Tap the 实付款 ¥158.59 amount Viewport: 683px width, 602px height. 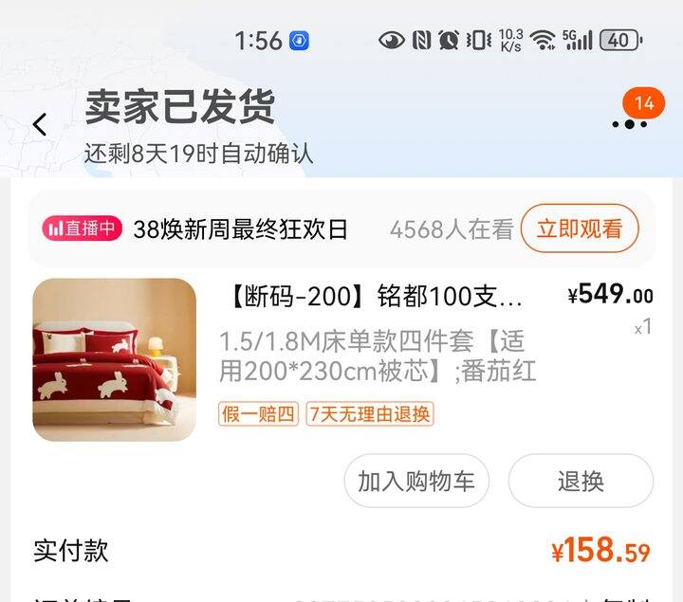click(x=600, y=550)
